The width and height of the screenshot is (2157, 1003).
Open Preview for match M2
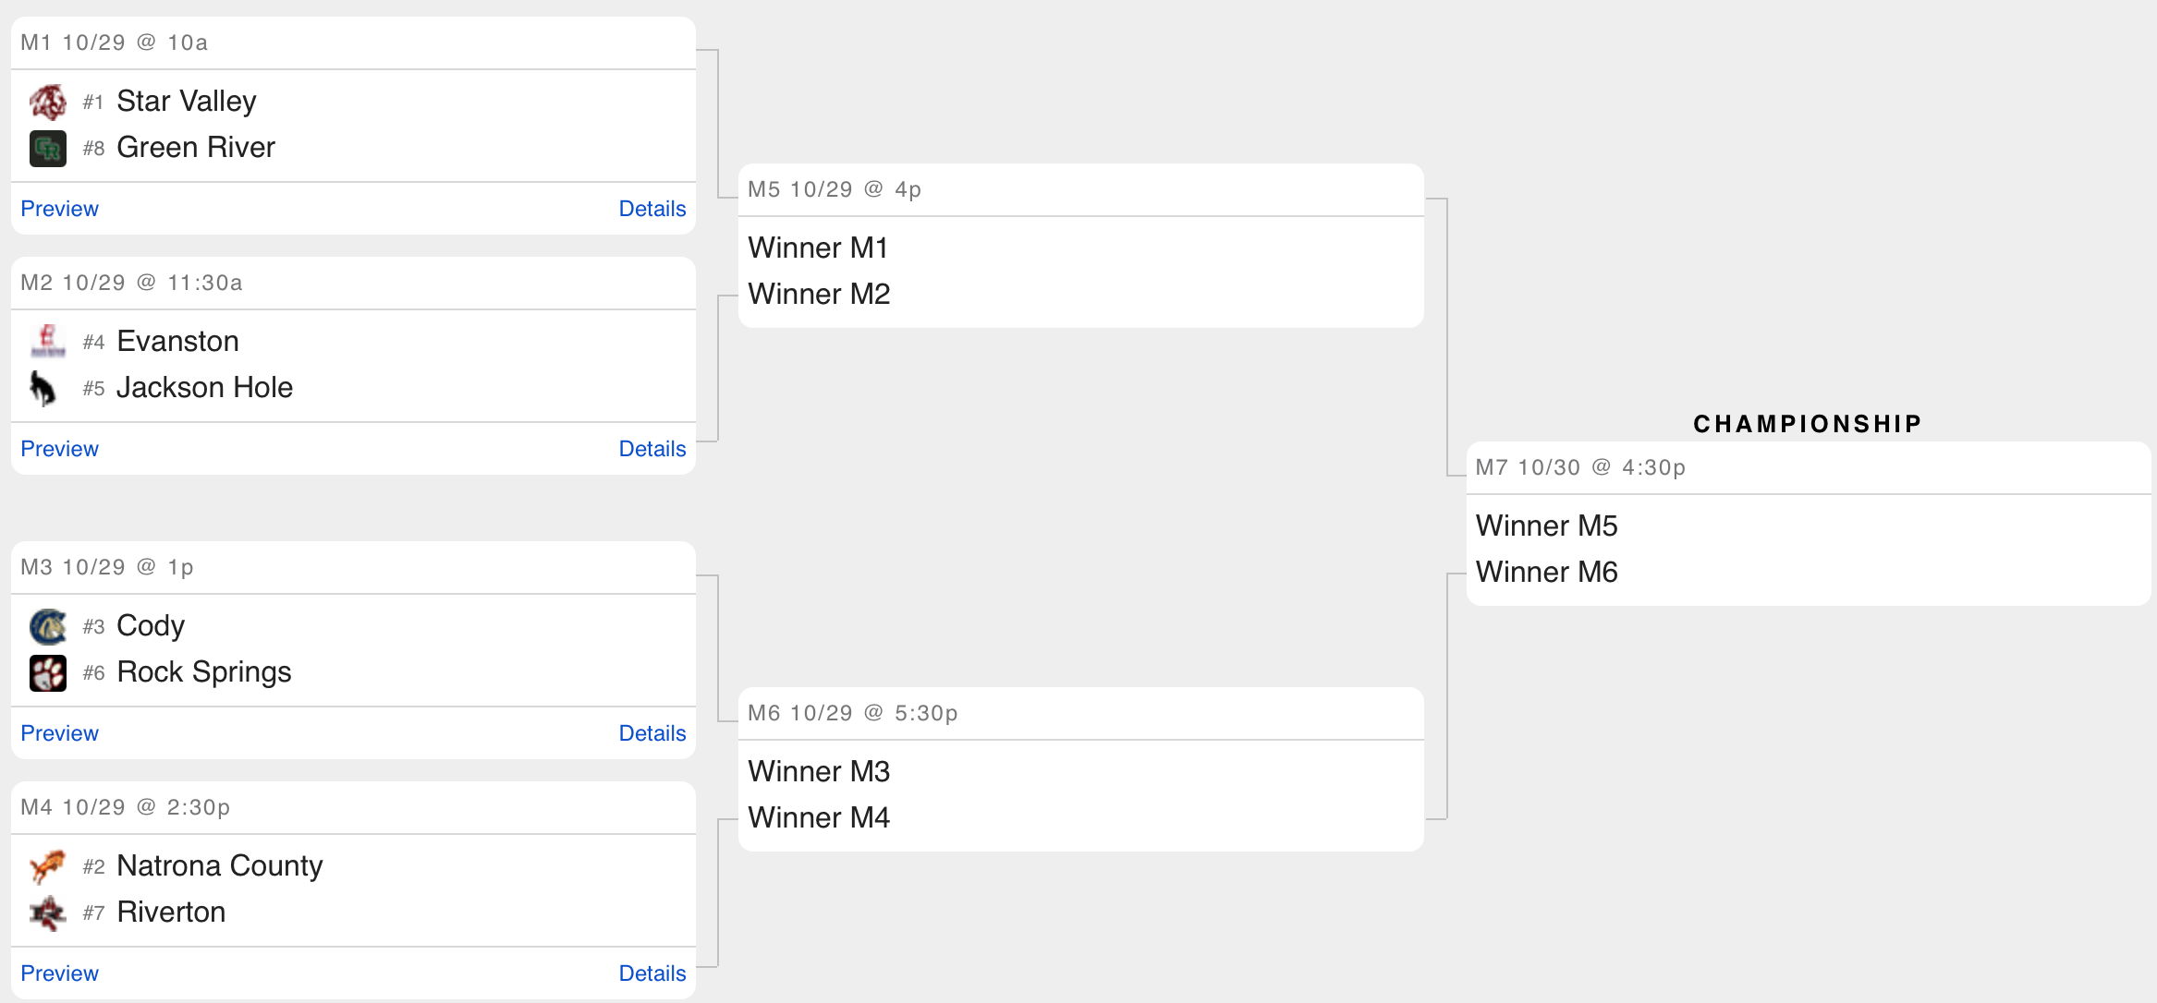tap(59, 449)
